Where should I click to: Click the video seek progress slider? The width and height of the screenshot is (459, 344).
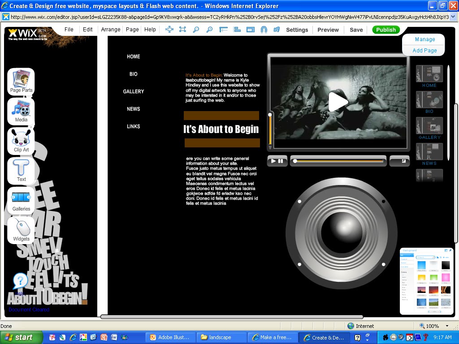click(338, 161)
